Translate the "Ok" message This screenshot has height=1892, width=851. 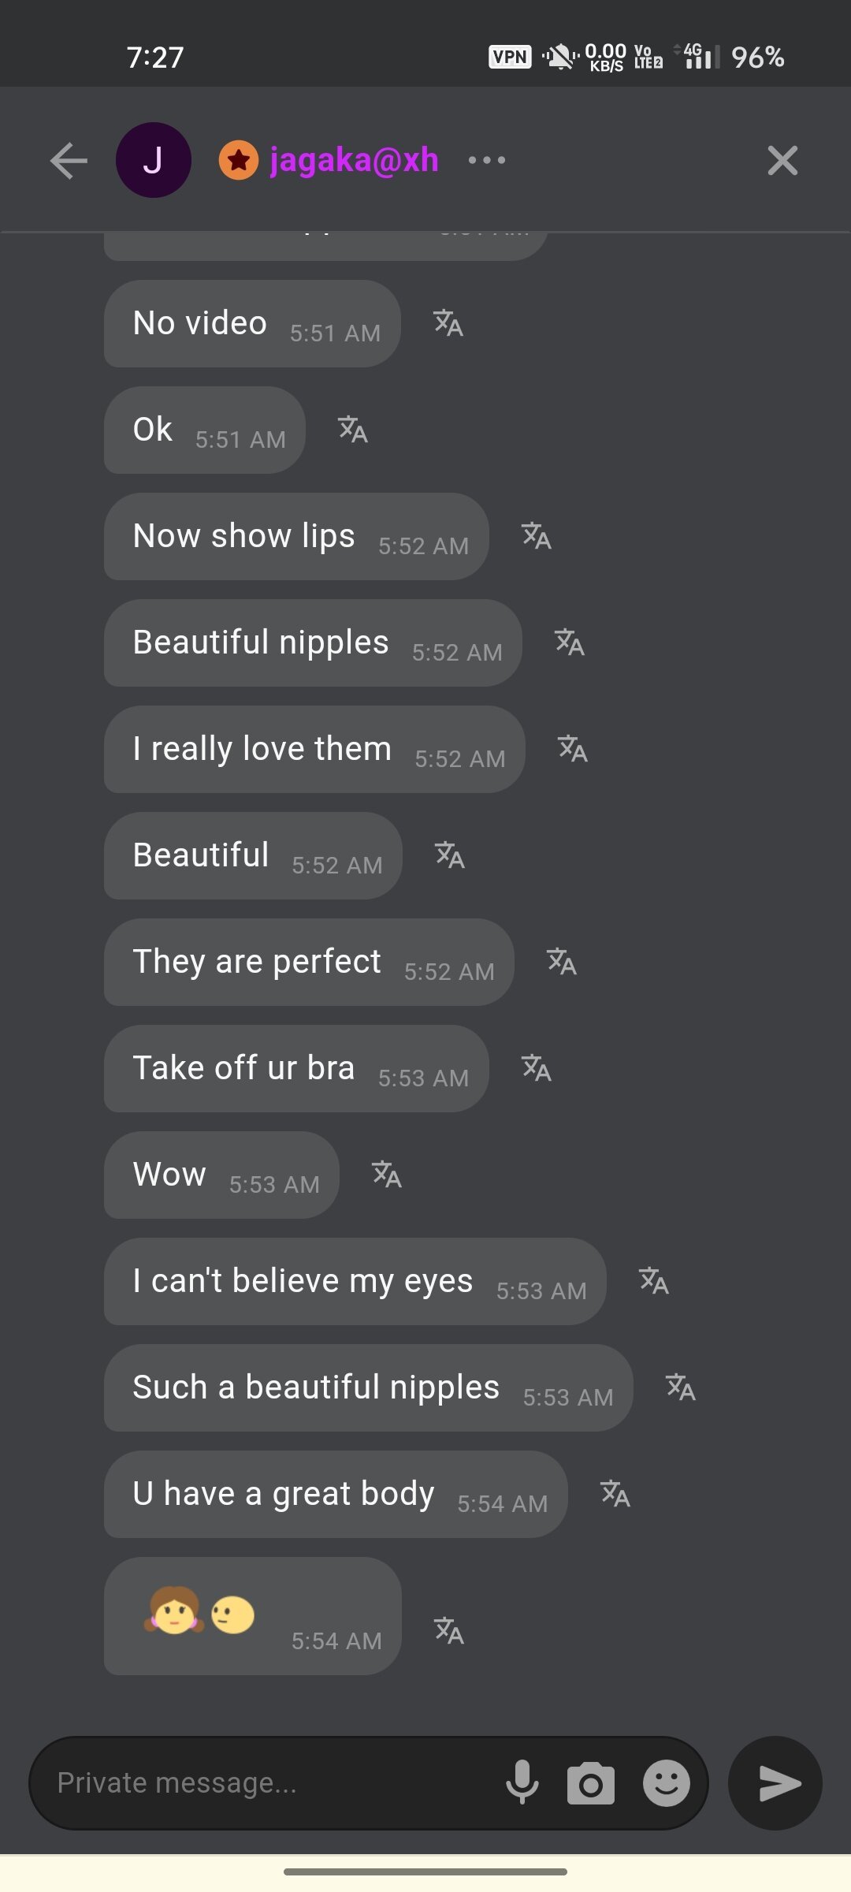pyautogui.click(x=353, y=430)
